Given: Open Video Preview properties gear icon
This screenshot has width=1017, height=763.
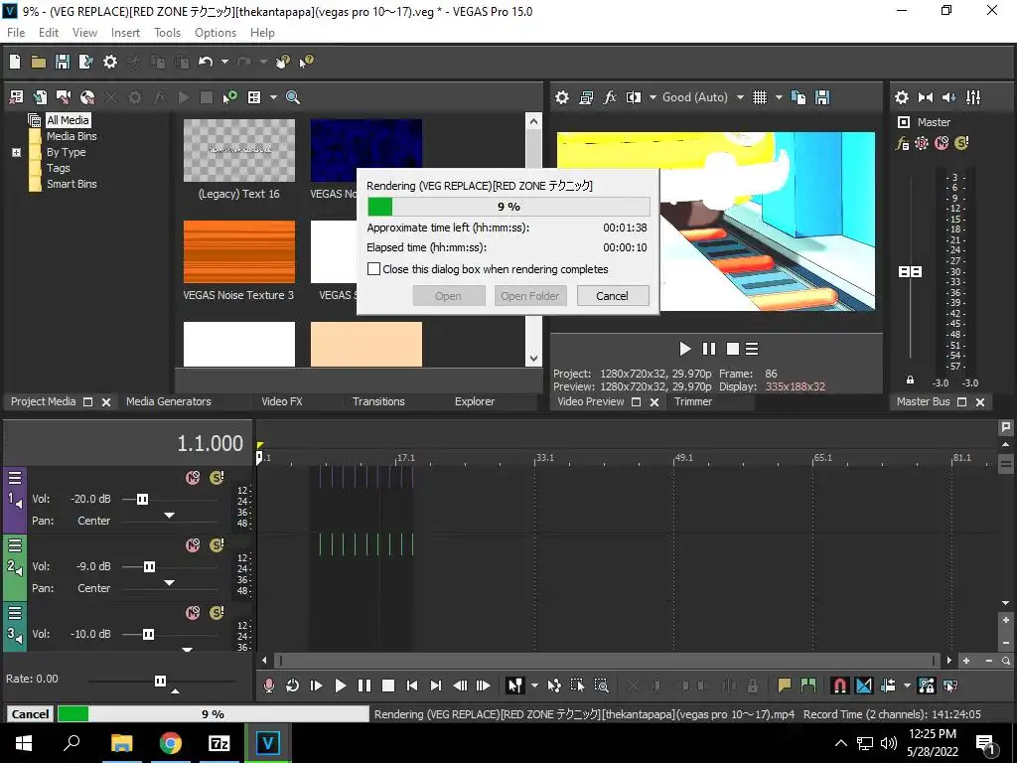Looking at the screenshot, I should point(562,97).
